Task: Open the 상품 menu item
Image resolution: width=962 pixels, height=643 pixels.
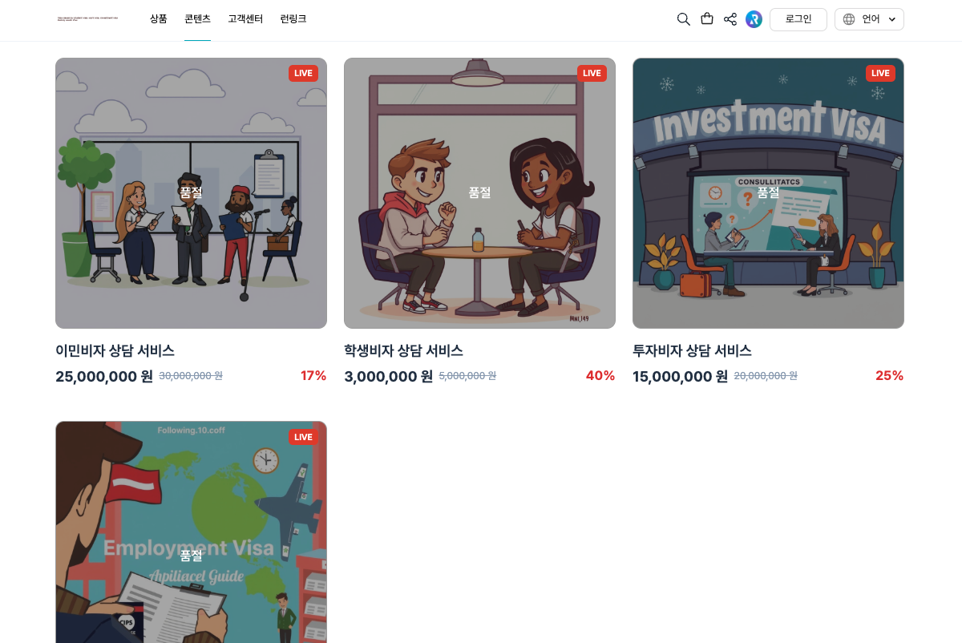Action: pyautogui.click(x=158, y=19)
